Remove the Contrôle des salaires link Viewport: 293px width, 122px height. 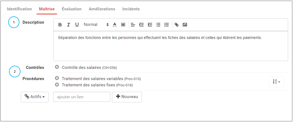point(57,67)
